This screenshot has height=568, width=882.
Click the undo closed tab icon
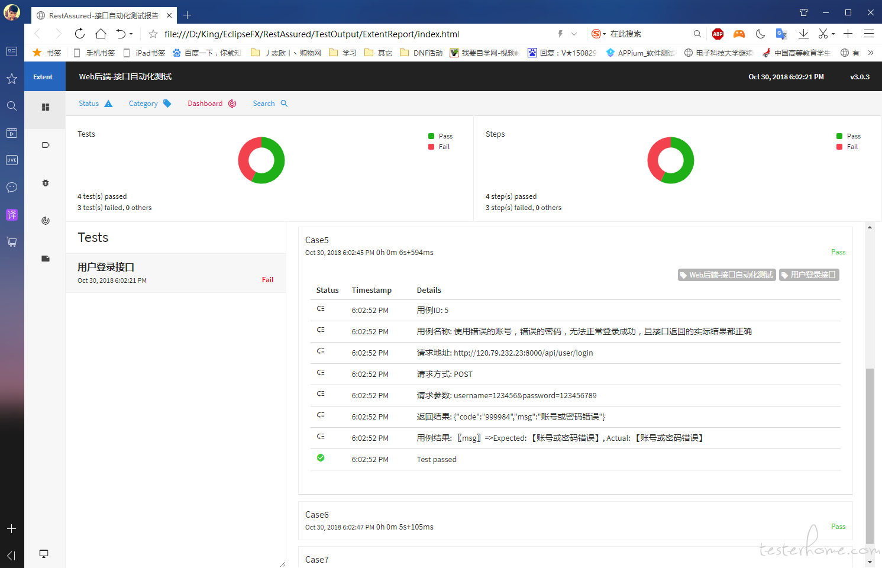(x=121, y=34)
